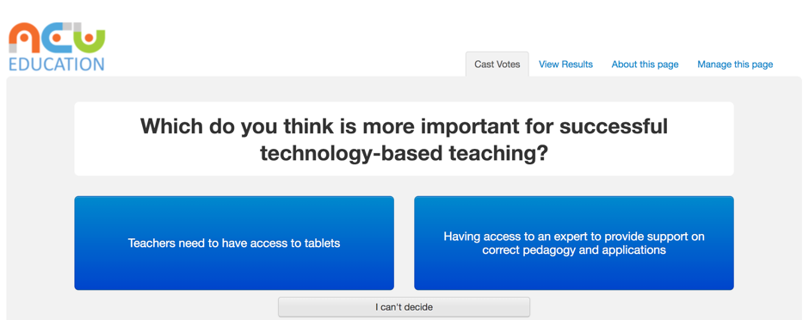Click the poll question heading text
The image size is (809, 320).
coord(404,139)
